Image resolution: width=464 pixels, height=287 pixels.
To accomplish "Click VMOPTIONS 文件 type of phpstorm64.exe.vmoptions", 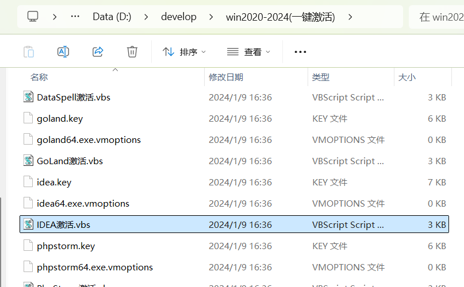I will pyautogui.click(x=348, y=267).
